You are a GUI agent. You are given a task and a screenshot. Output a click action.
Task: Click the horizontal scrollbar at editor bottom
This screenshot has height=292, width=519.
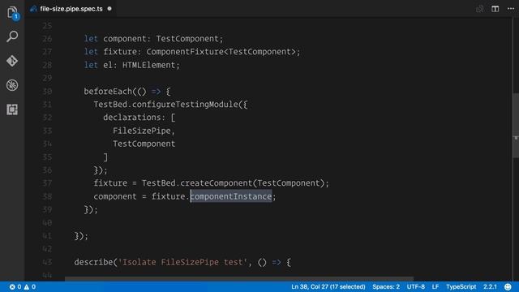[x=239, y=279]
